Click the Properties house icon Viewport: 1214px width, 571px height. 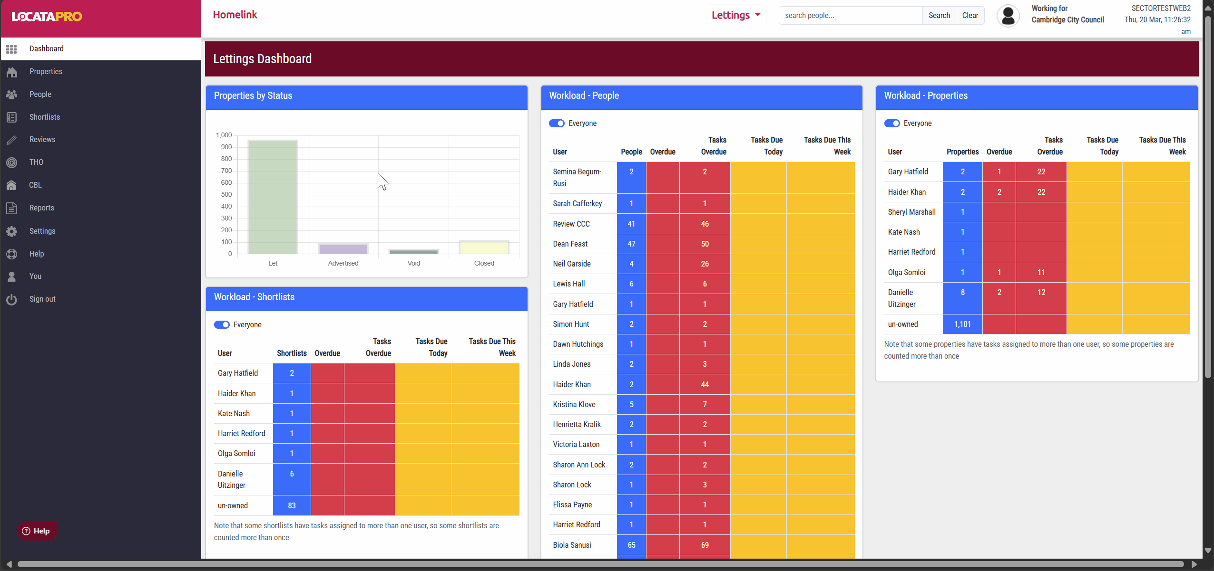click(12, 72)
